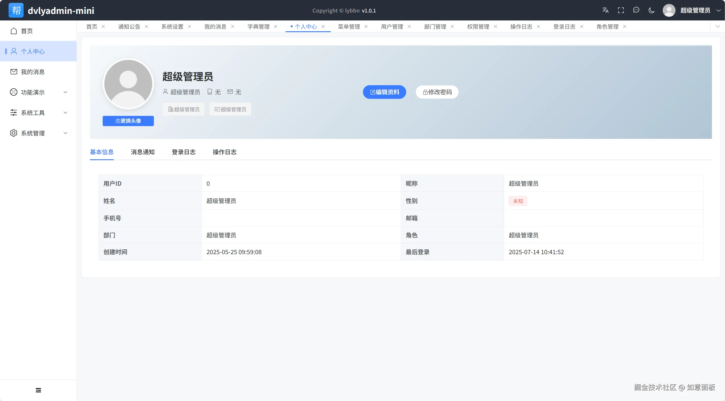
Task: Click the dvlyadmin-mini logo icon
Action: (16, 10)
